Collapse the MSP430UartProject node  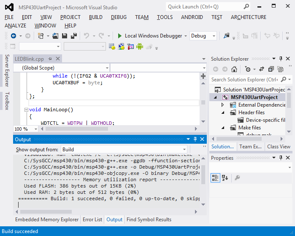(215, 97)
